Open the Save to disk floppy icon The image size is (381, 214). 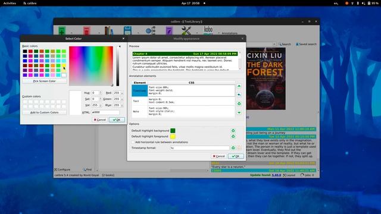pos(127,31)
